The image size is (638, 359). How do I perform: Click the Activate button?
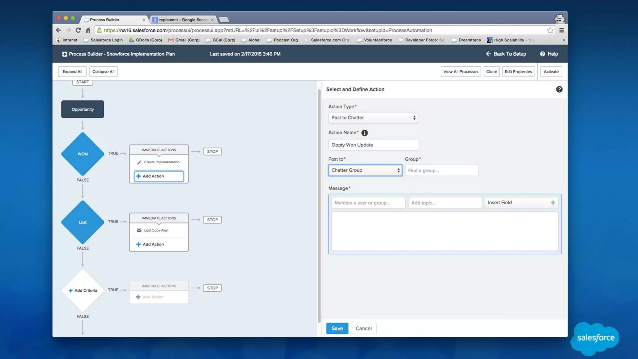(551, 72)
